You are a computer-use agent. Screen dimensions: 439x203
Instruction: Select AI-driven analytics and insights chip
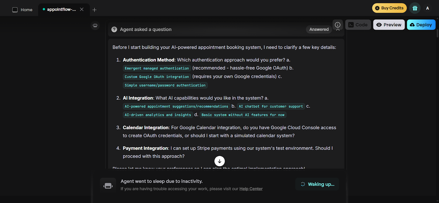click(158, 115)
